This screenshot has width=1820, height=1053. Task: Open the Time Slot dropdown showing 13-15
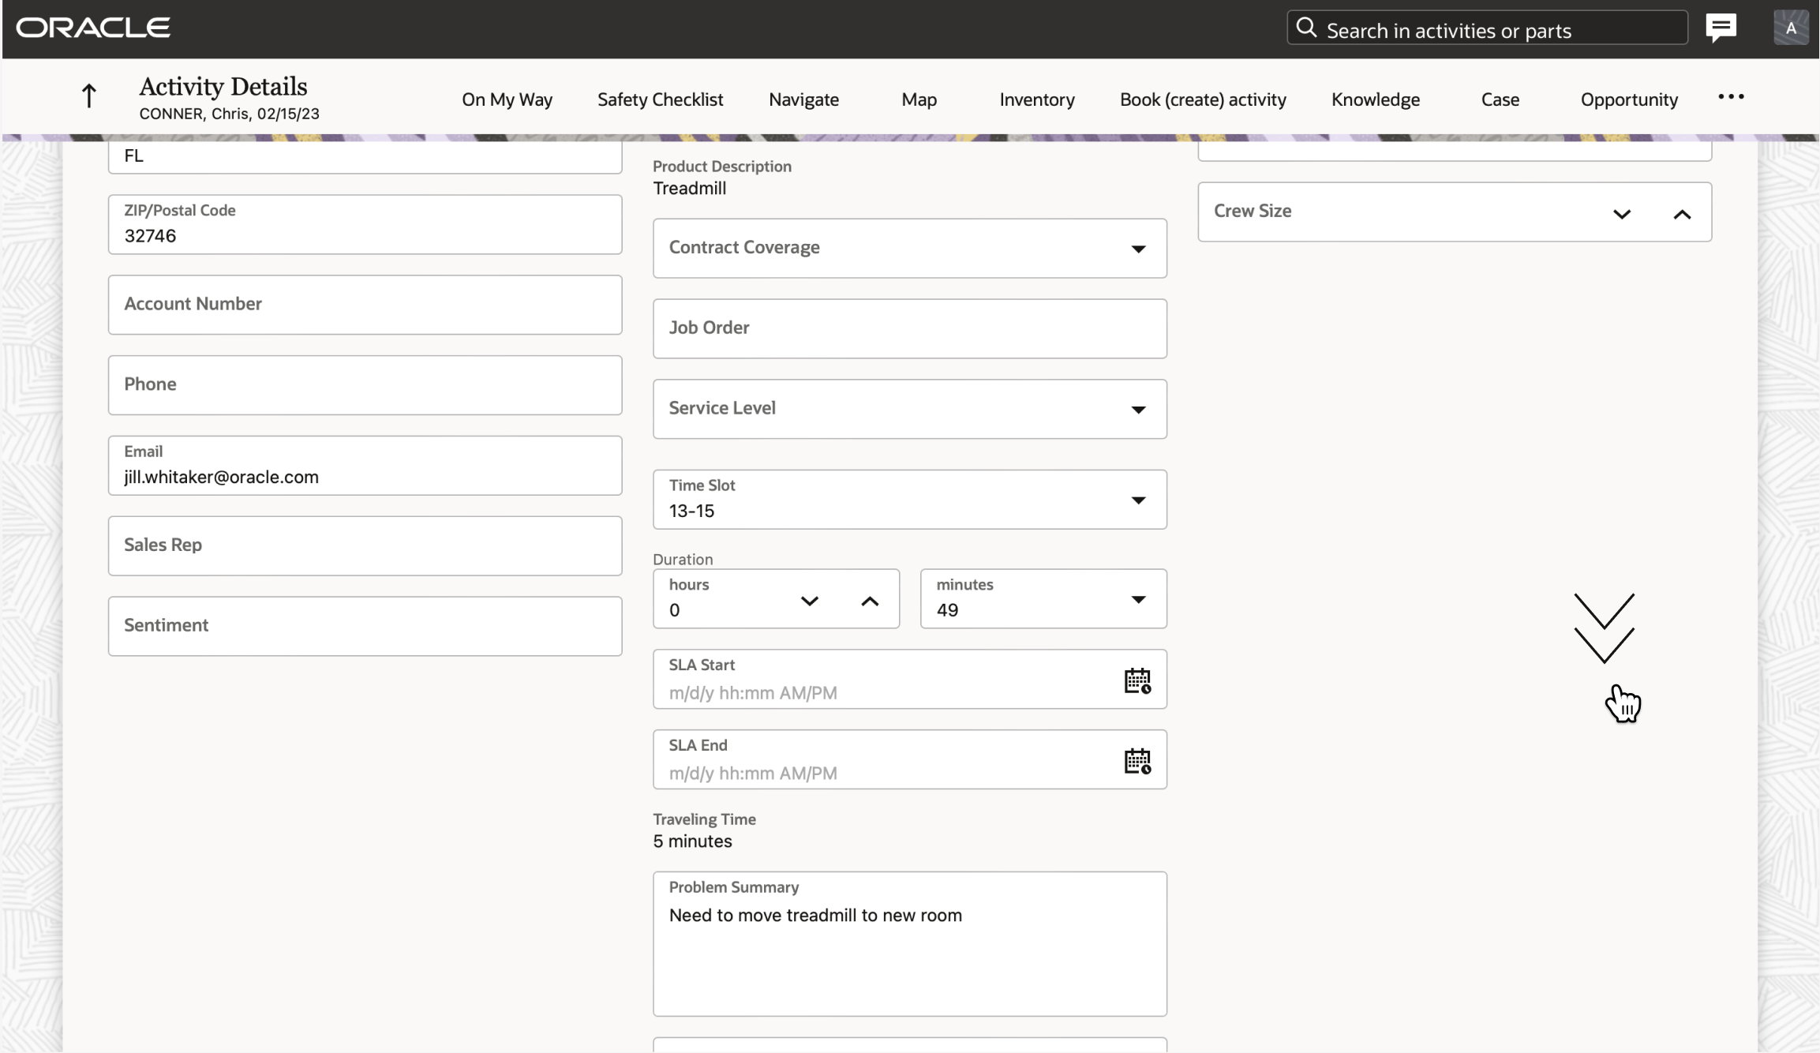1137,500
